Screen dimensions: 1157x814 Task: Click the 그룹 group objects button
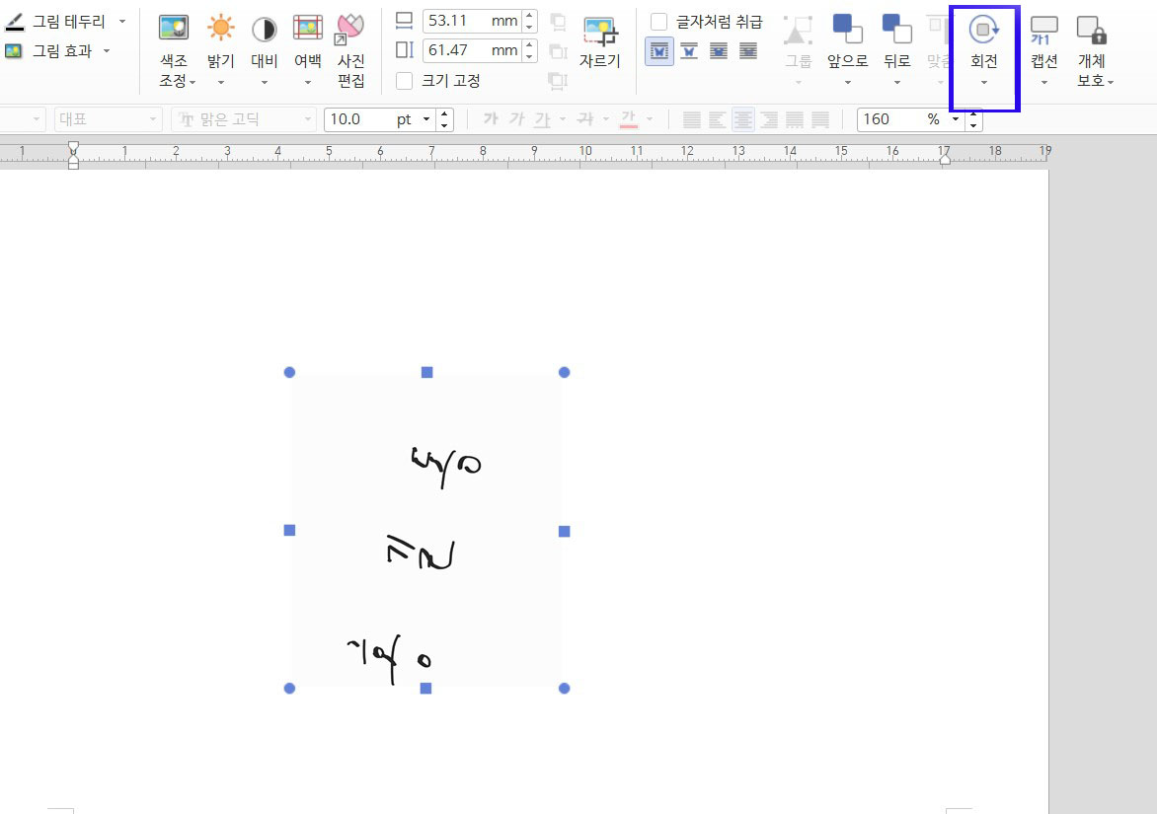click(x=798, y=51)
